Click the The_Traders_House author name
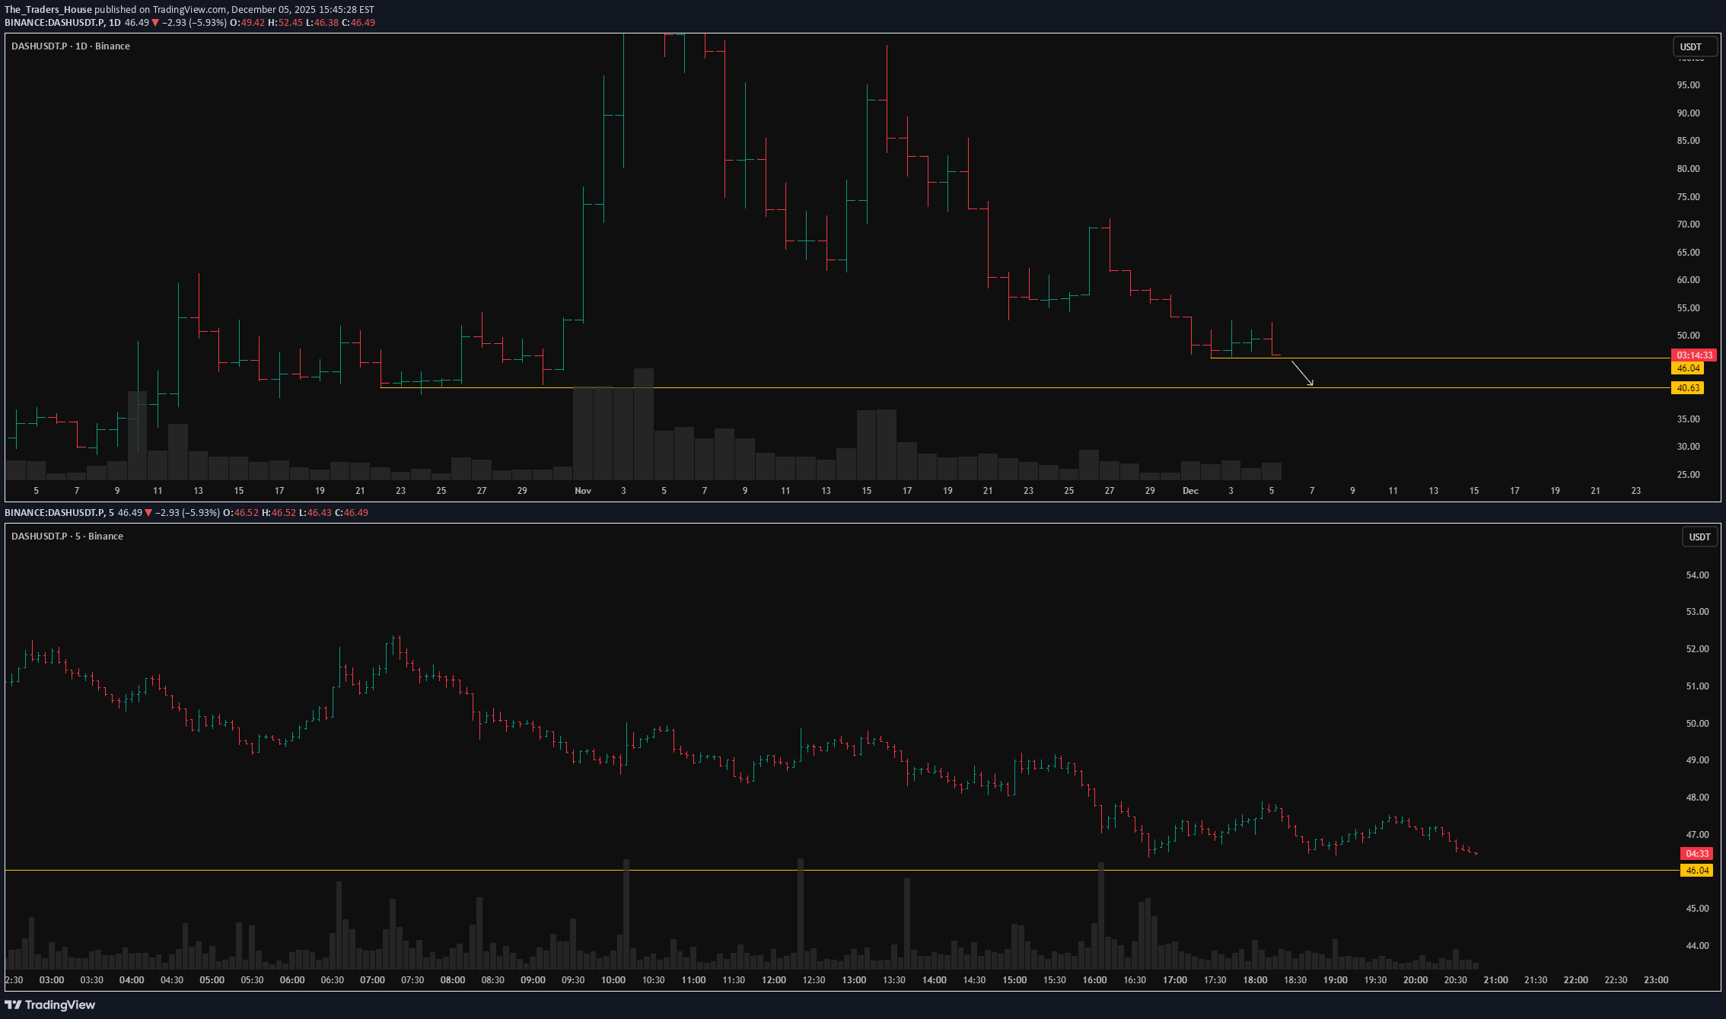 coord(48,10)
